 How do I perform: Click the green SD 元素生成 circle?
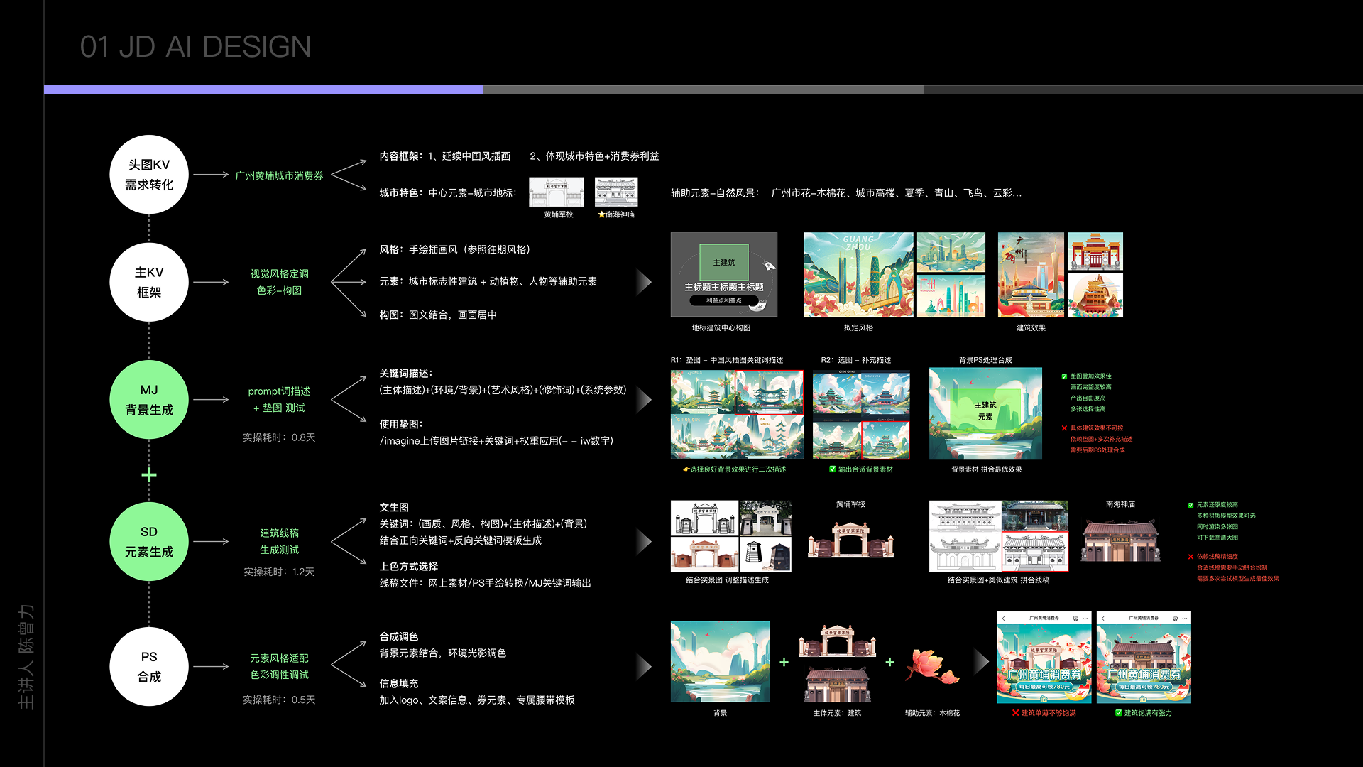[149, 542]
